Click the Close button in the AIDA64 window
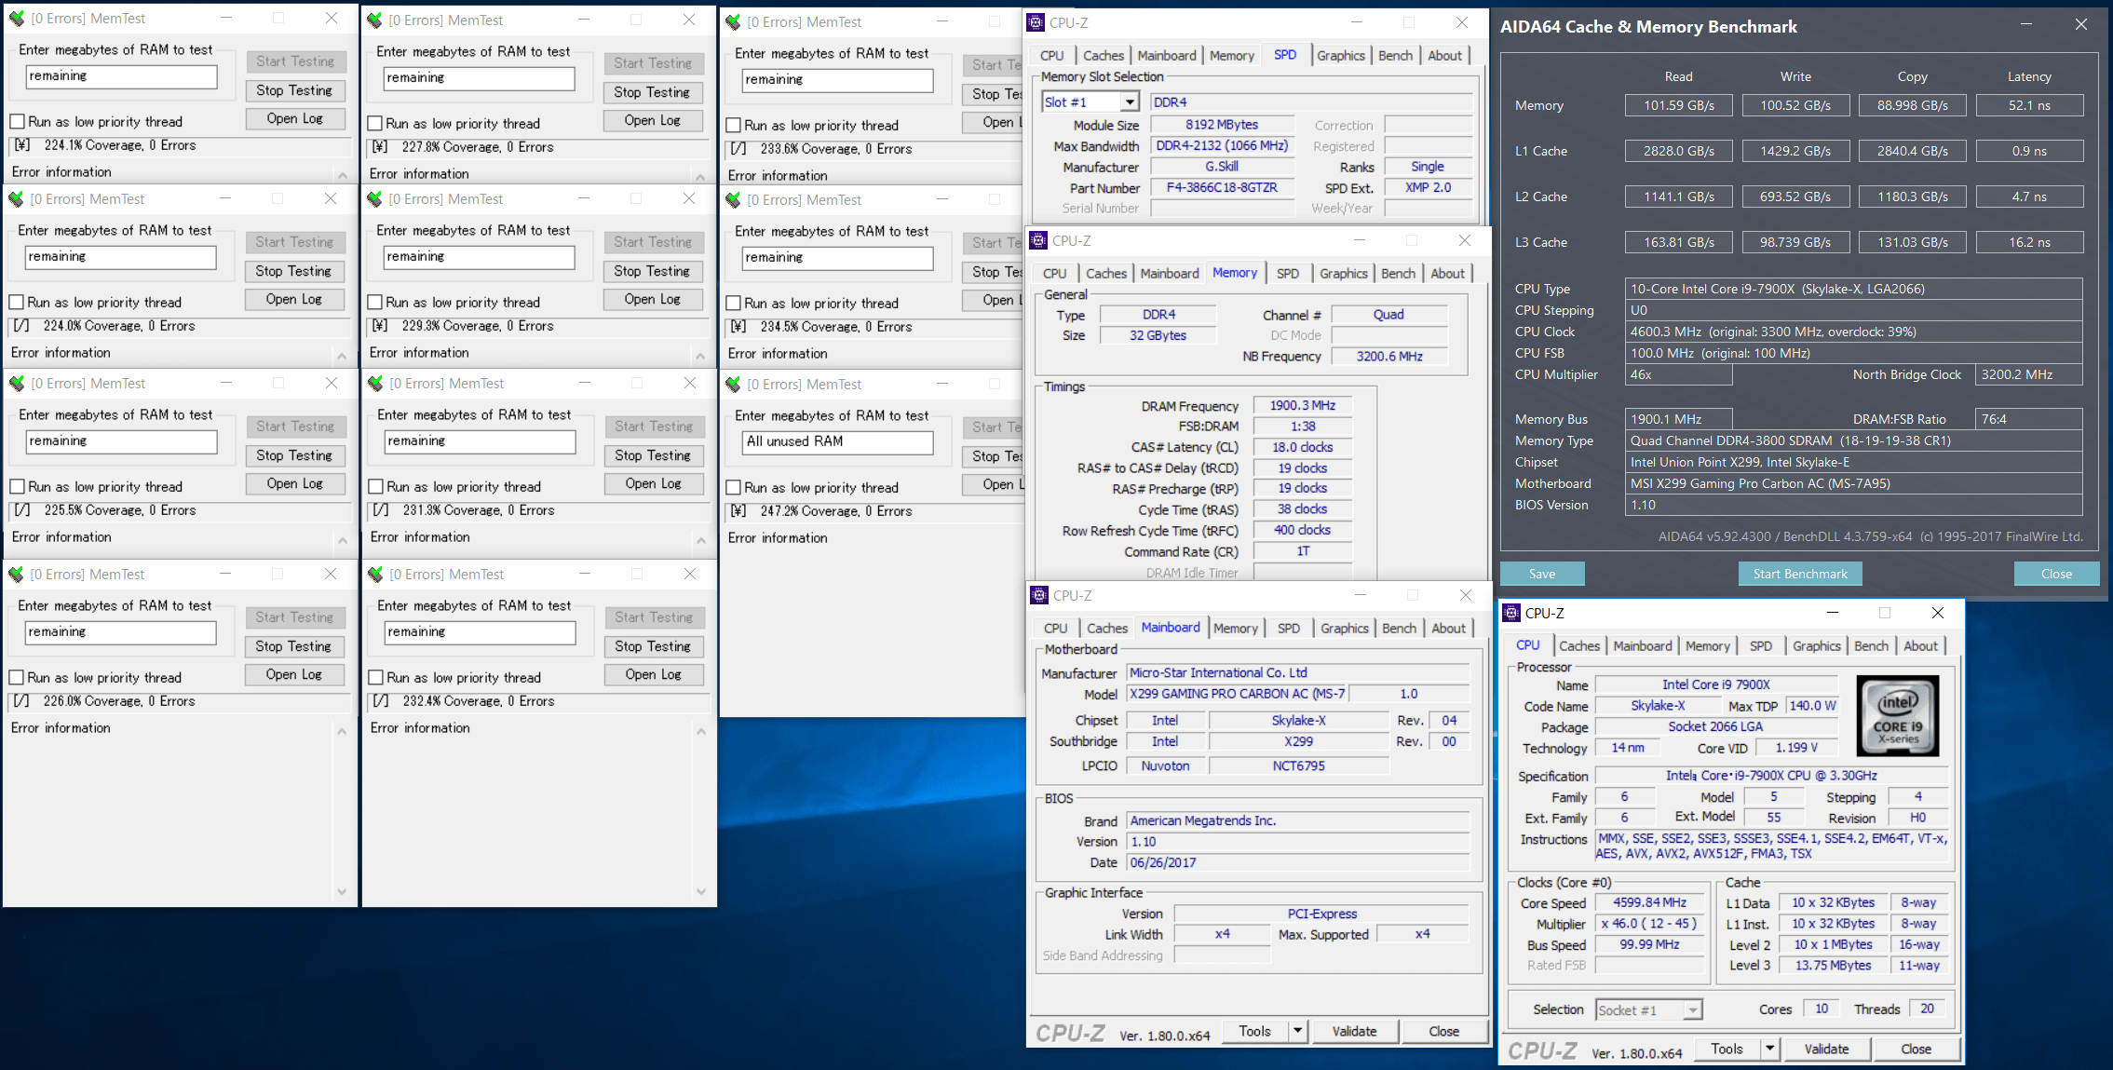The height and width of the screenshot is (1070, 2113). [x=2056, y=574]
